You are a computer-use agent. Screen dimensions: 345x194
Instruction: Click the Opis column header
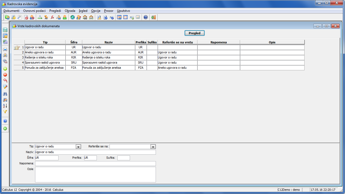272,42
